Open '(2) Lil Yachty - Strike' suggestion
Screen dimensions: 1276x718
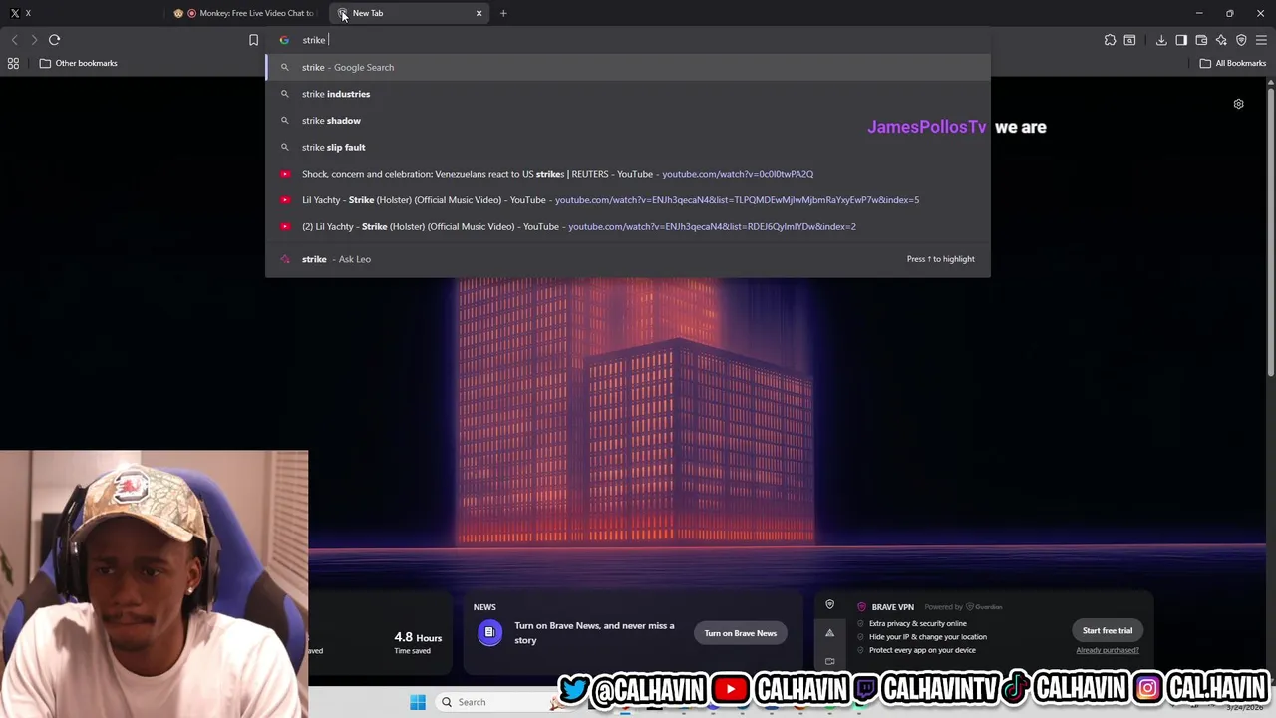click(628, 226)
